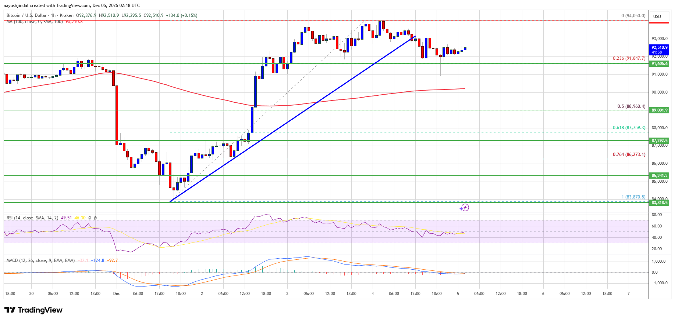Click the green 89,001.9 price tag

659,110
